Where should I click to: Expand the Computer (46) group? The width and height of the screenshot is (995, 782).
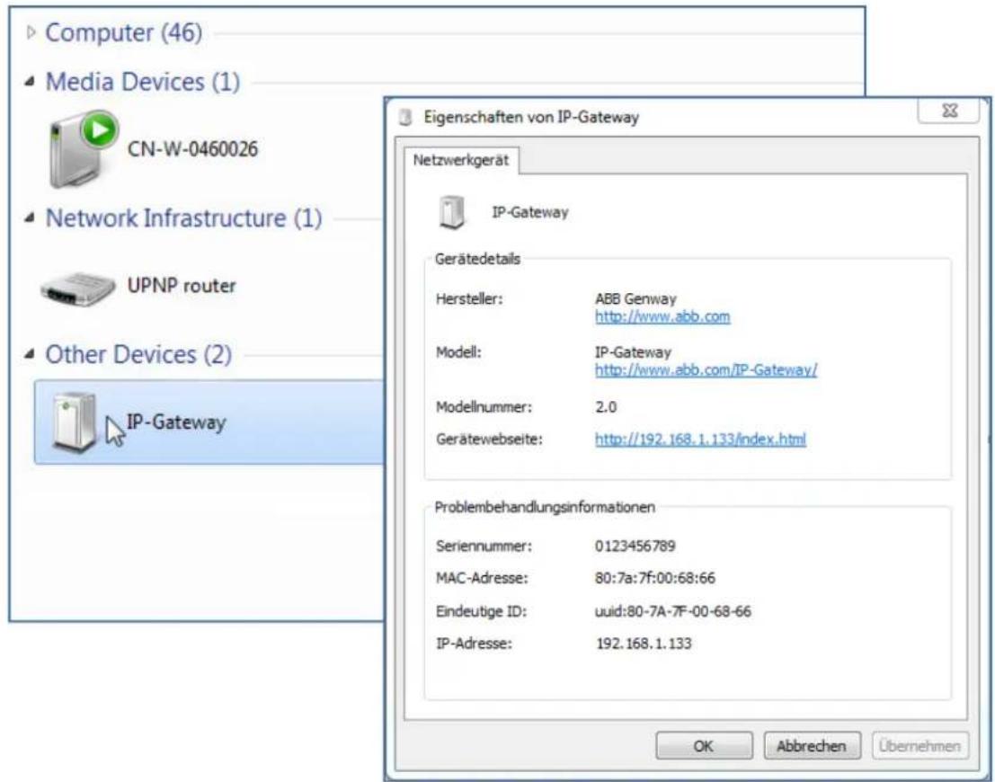click(x=31, y=33)
